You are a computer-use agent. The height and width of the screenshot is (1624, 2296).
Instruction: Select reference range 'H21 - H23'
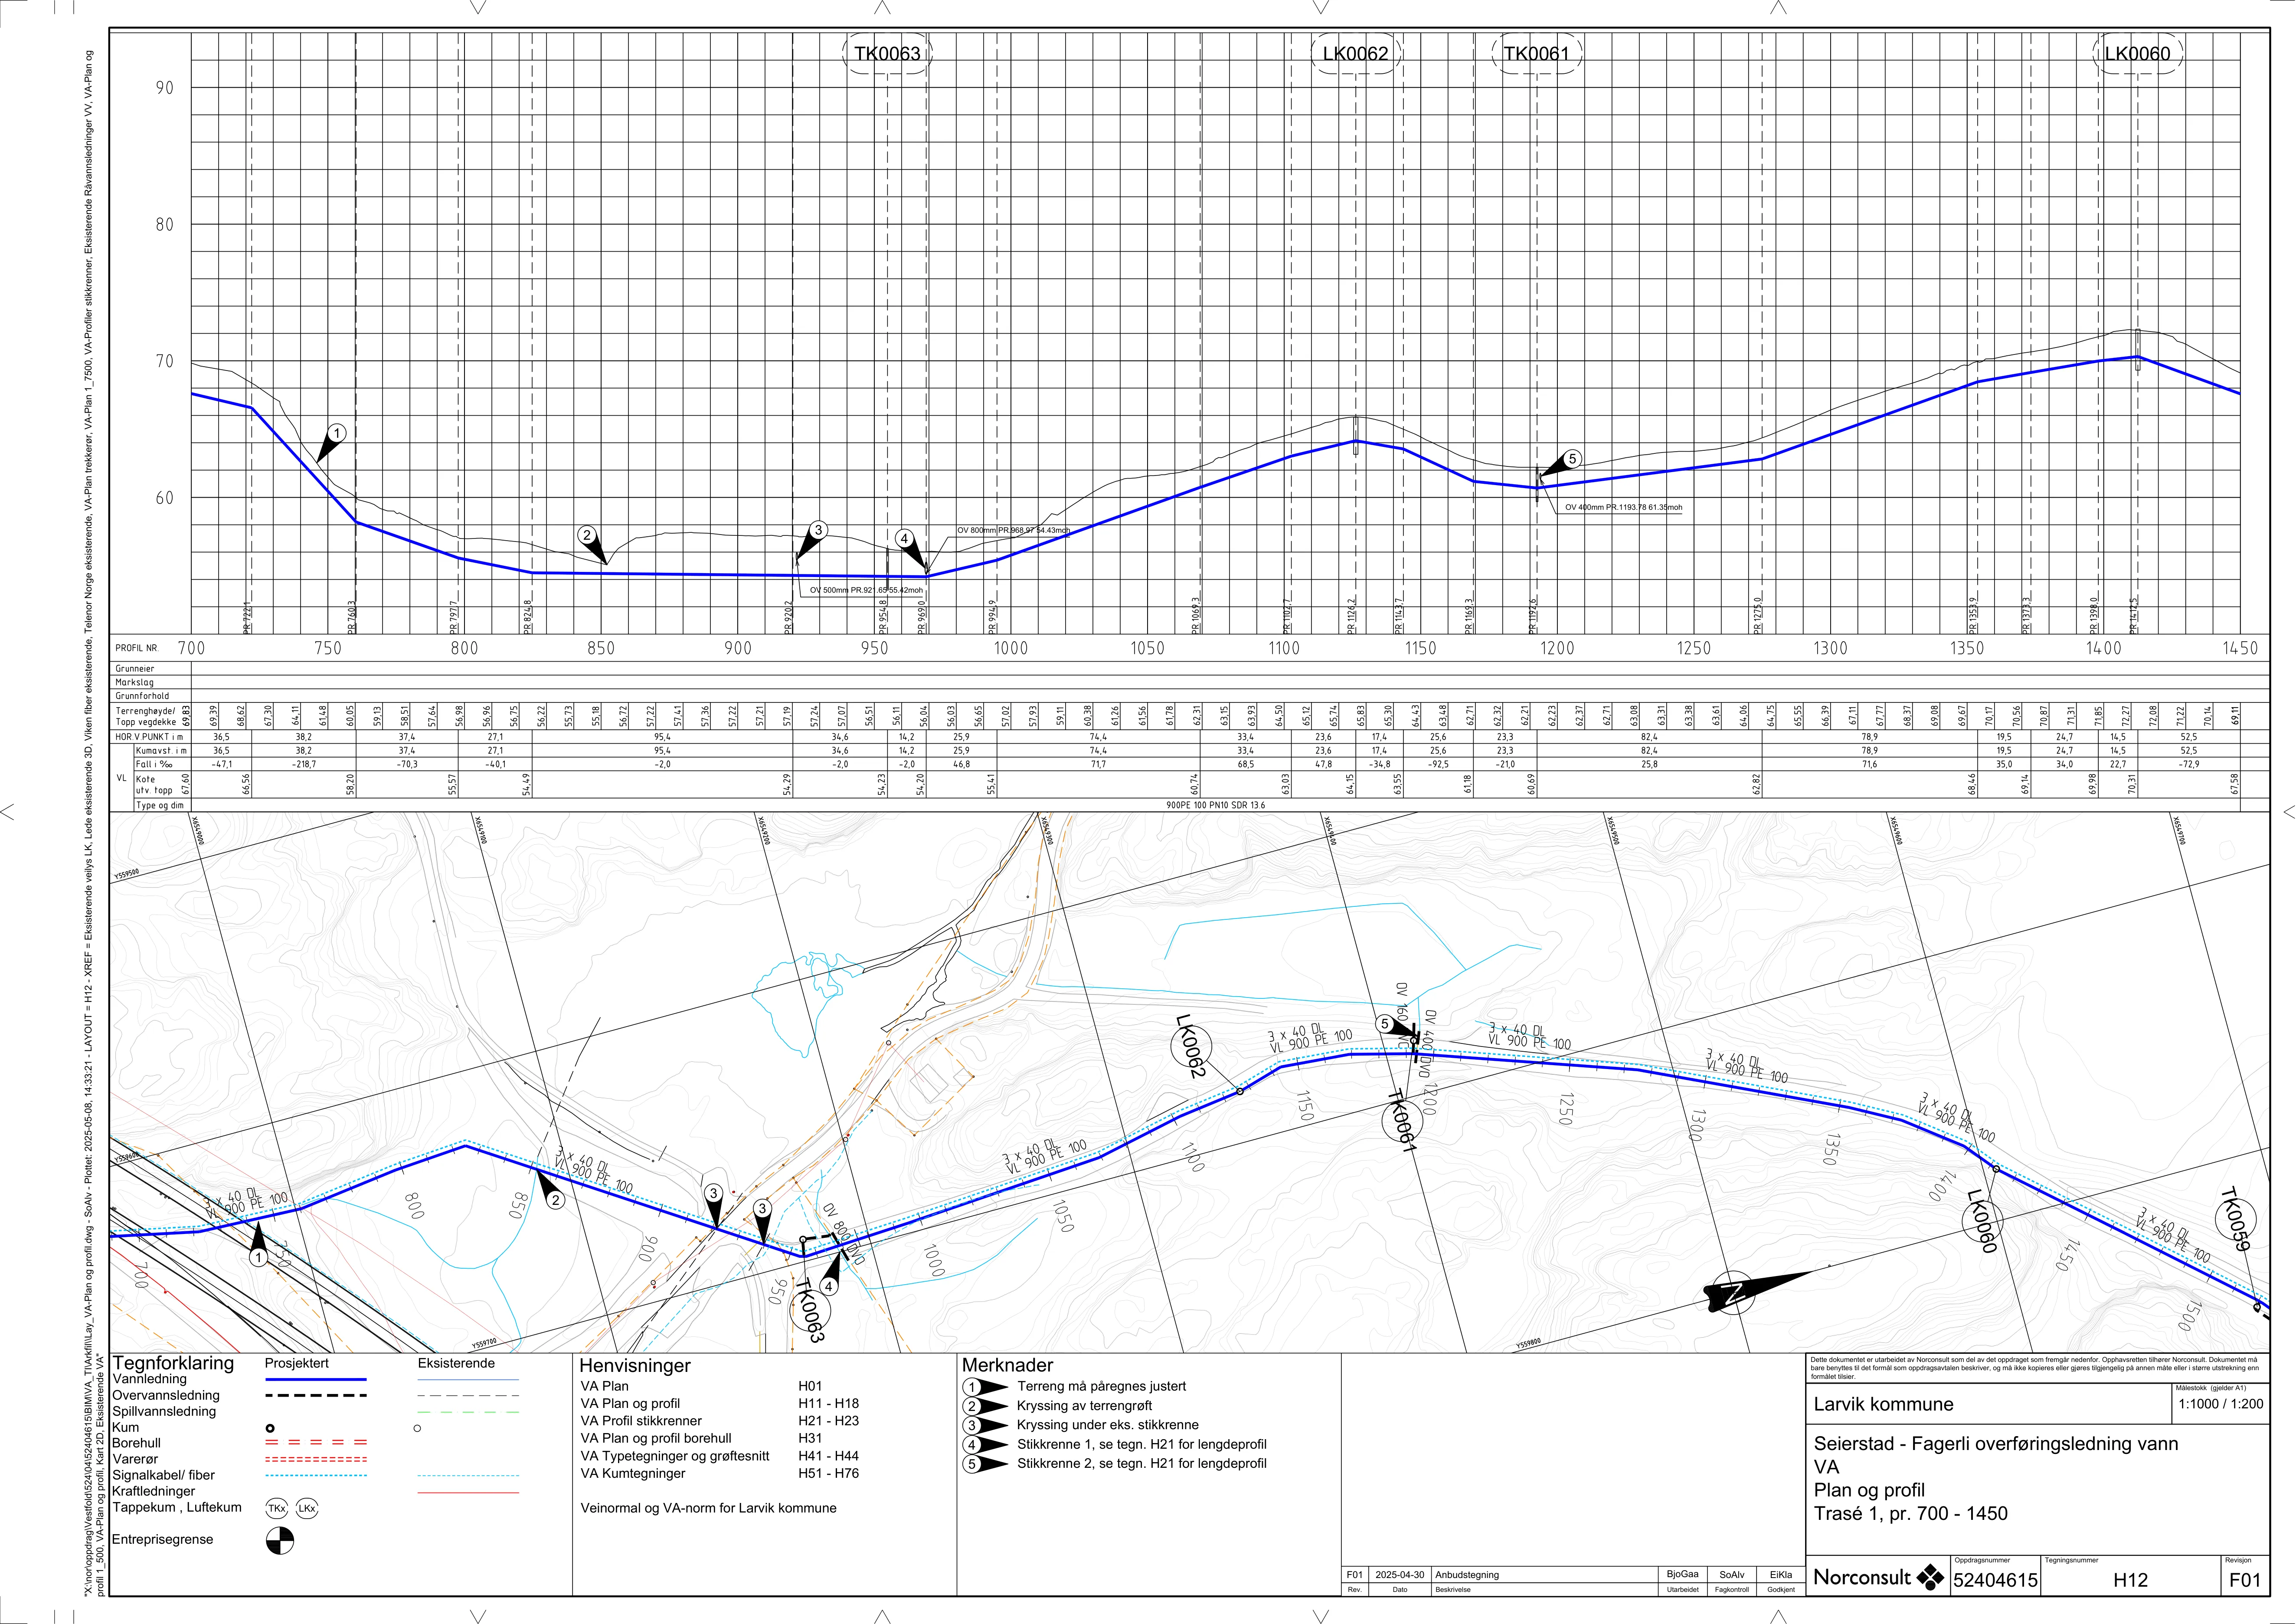[x=828, y=1421]
